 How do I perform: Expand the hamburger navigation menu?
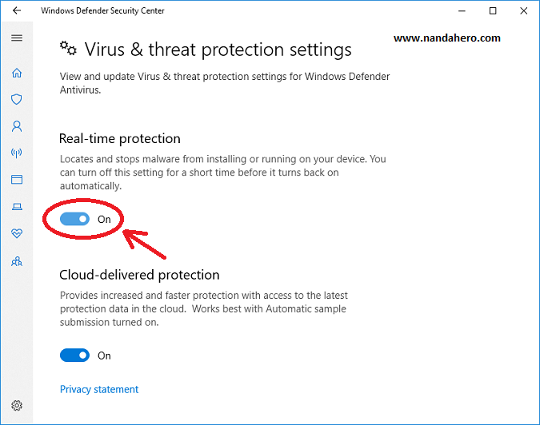coord(17,38)
